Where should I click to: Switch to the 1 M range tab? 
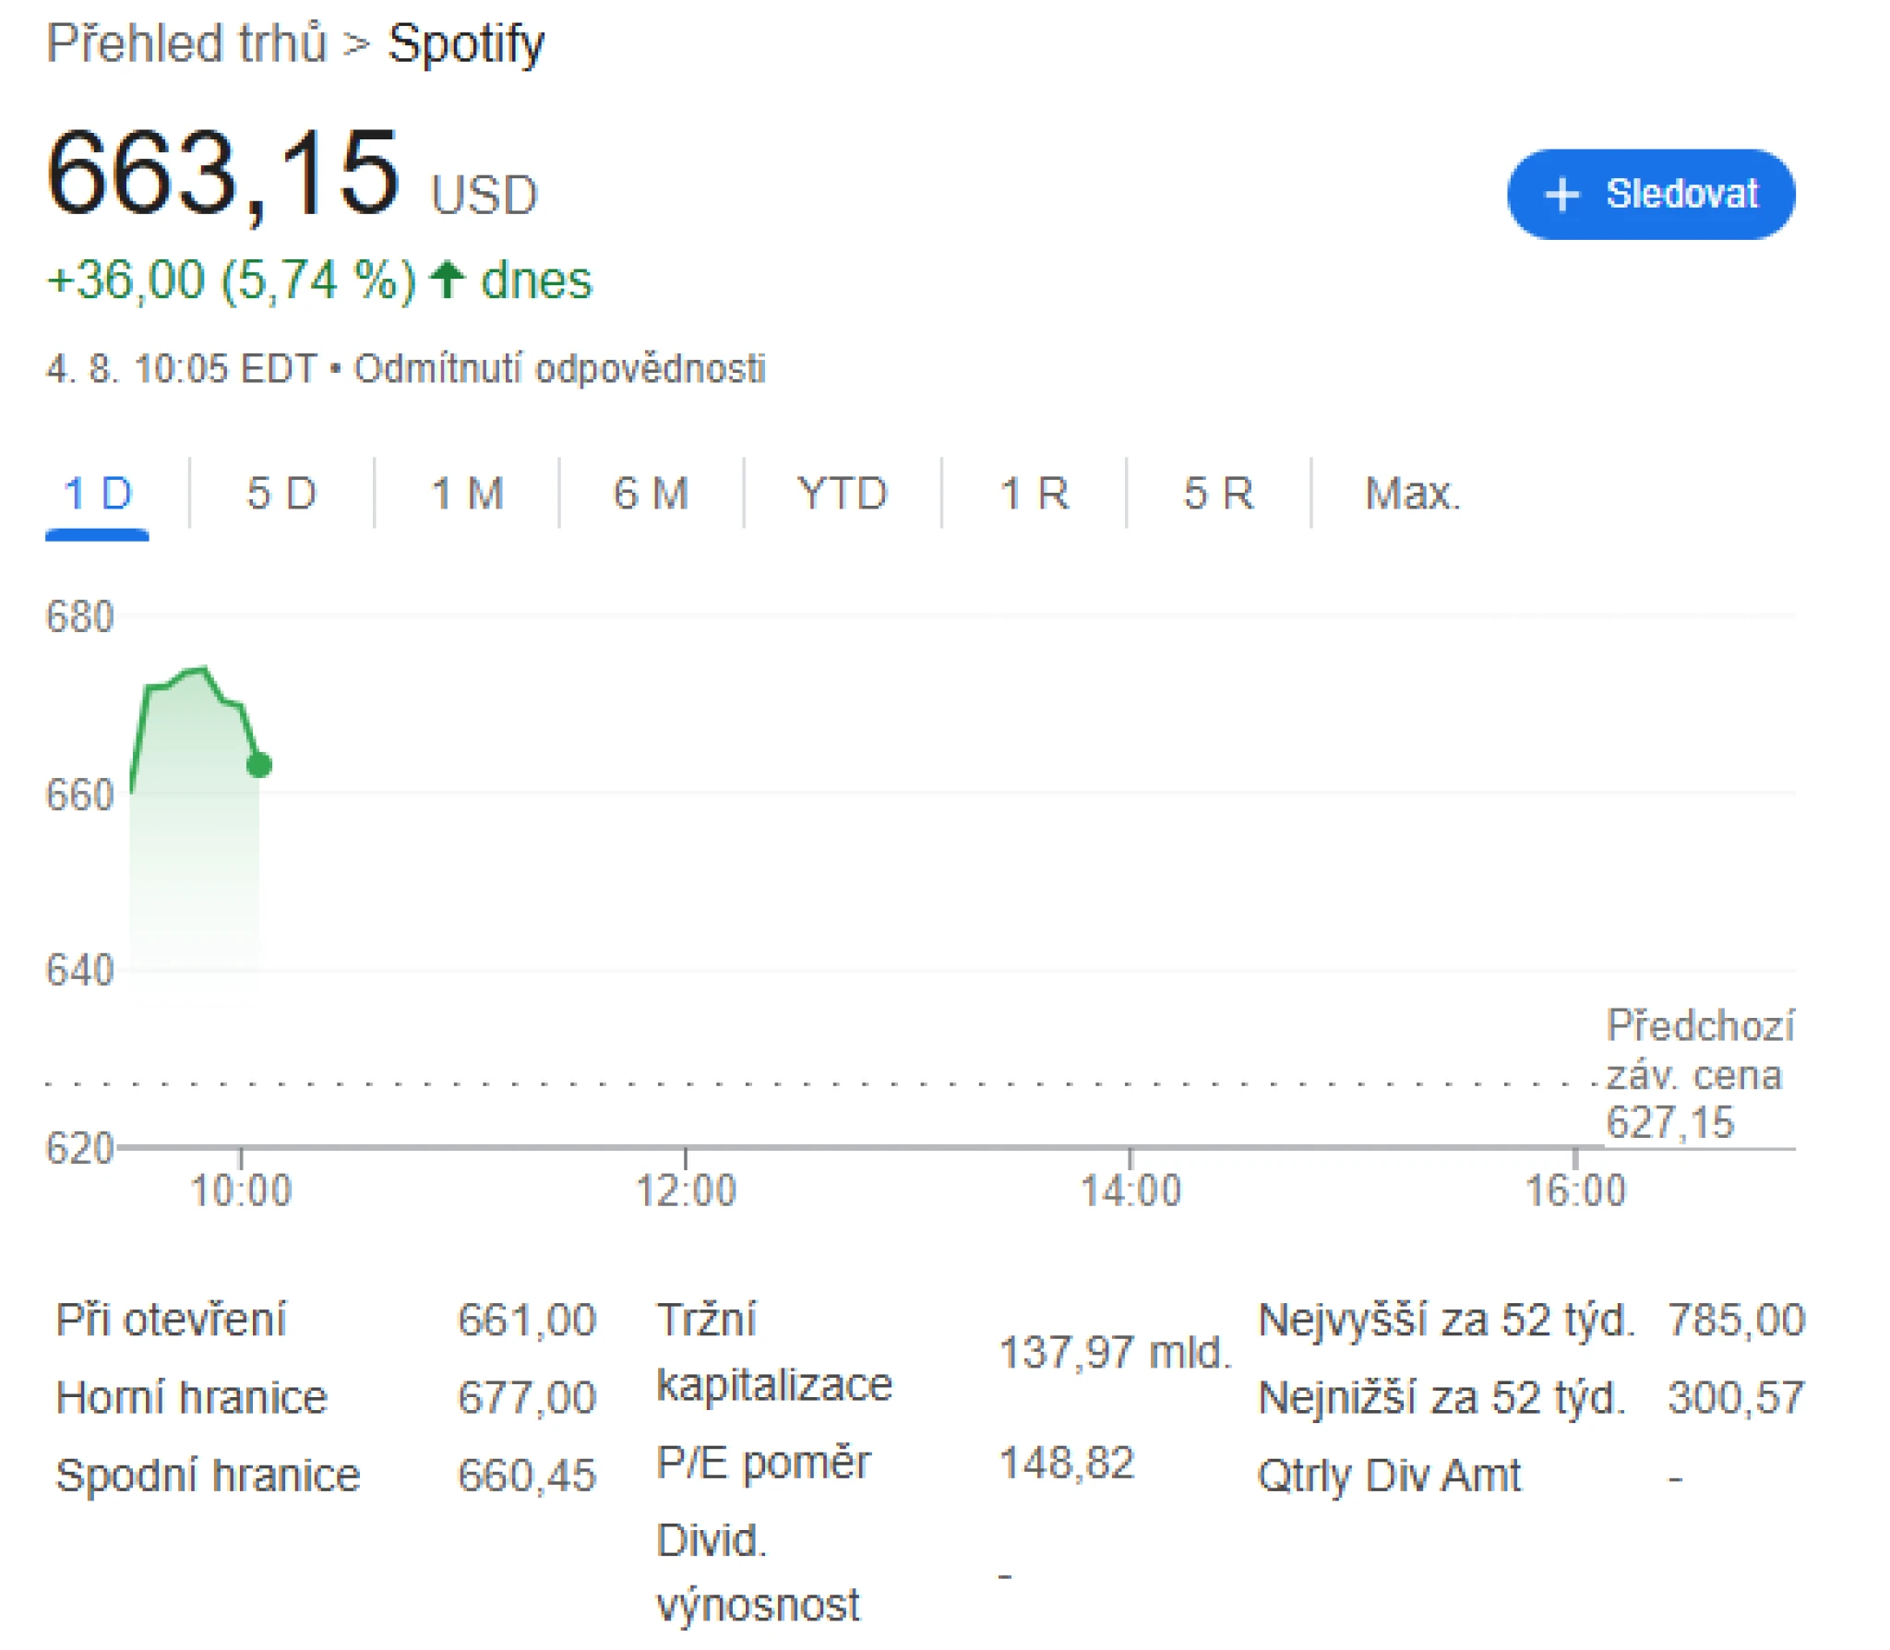[x=467, y=493]
